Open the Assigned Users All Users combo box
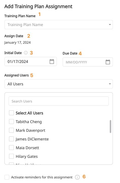This screenshot has height=183, width=120. point(58,84)
